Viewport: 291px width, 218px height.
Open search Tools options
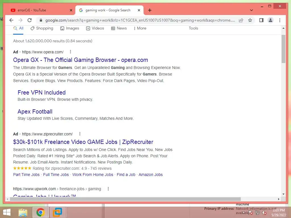(193, 28)
